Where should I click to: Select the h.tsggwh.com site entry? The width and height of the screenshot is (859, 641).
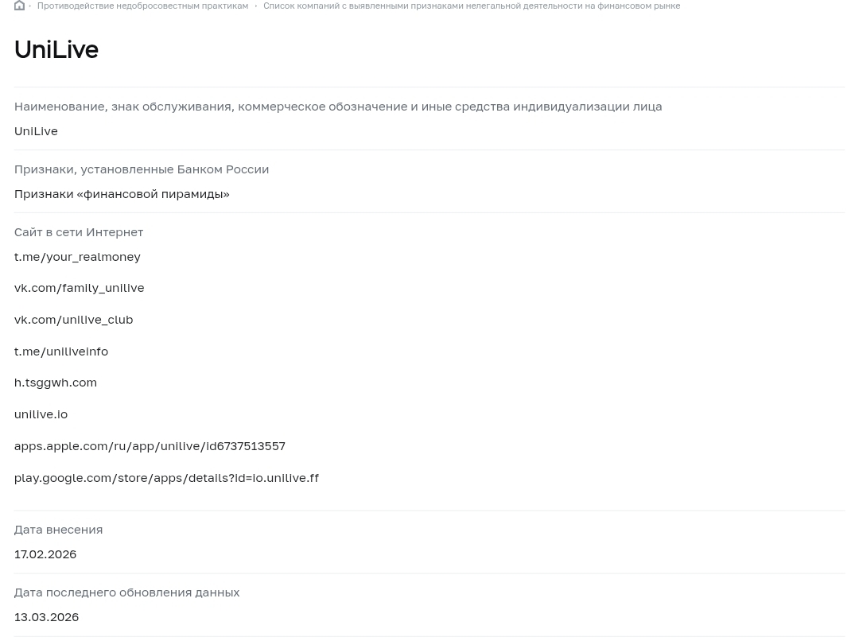(x=56, y=383)
